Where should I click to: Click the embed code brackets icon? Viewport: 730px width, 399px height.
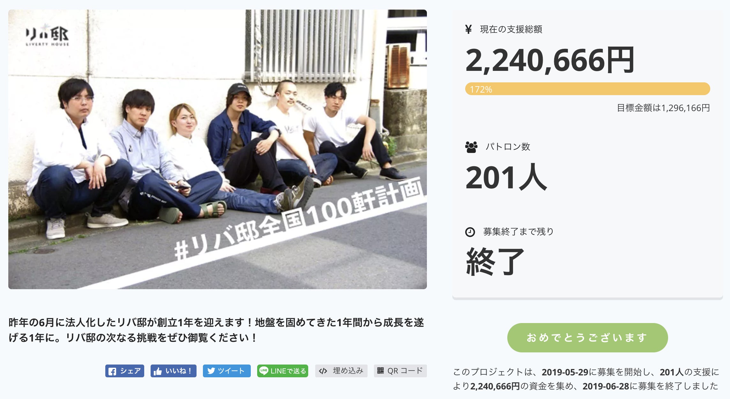[323, 371]
